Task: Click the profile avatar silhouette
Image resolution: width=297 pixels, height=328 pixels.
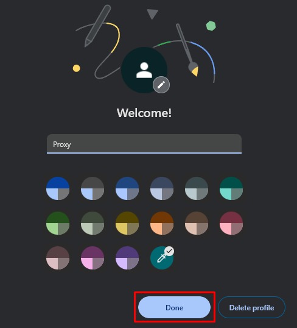Action: tap(144, 70)
